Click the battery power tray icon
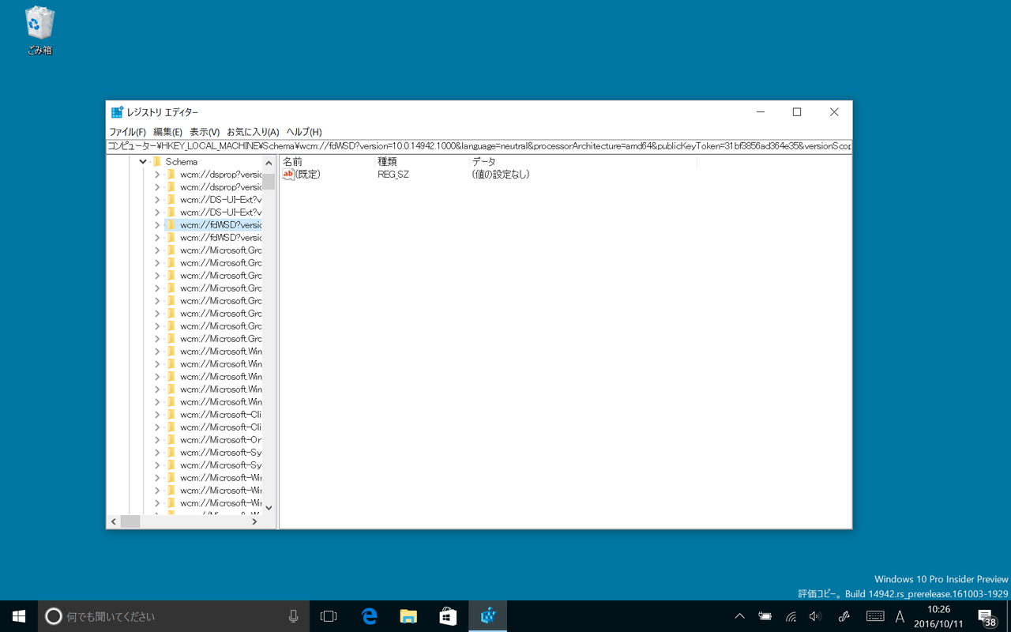1011x632 pixels. pos(765,616)
